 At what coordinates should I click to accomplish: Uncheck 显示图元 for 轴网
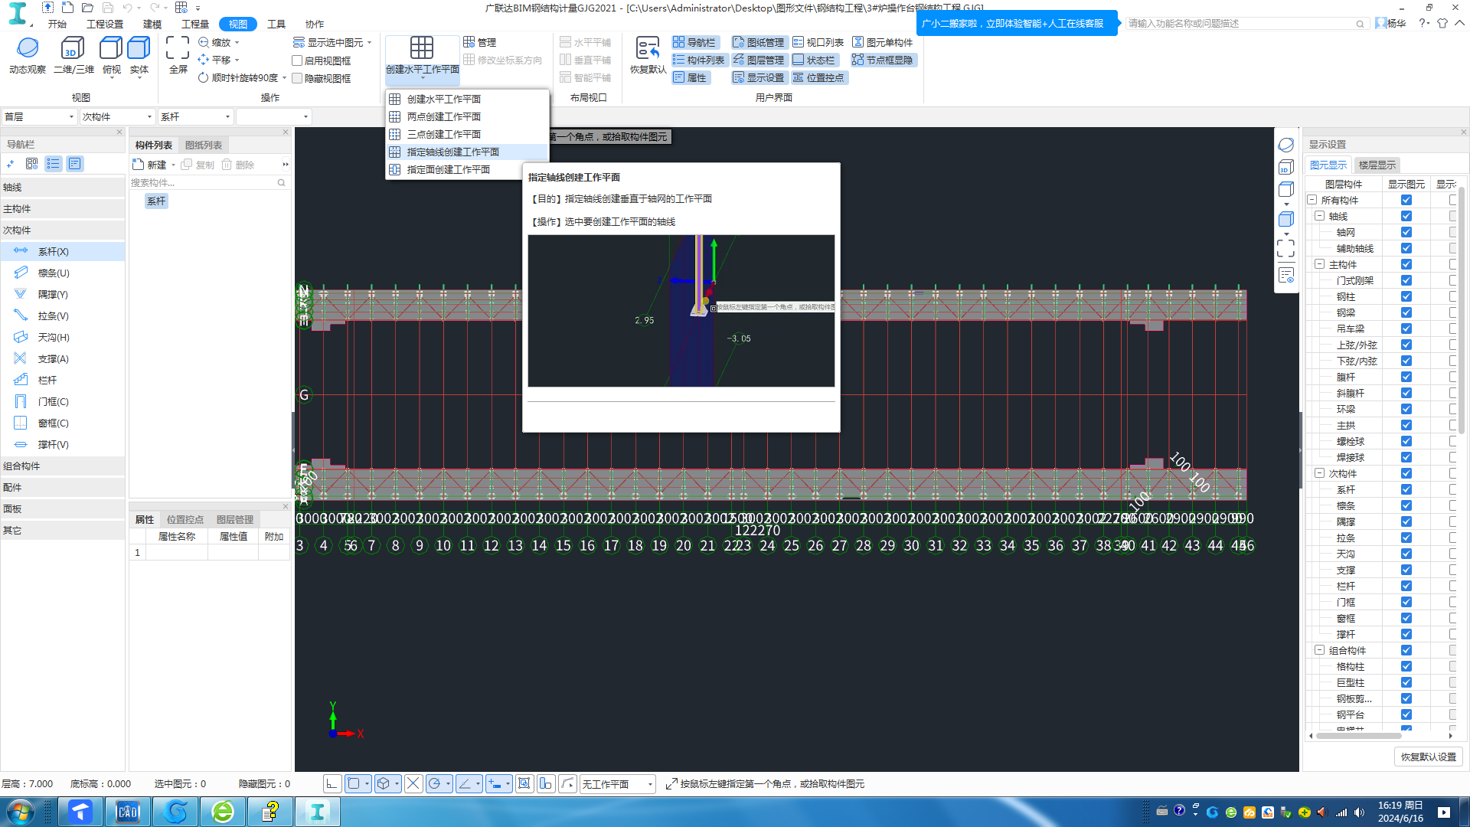[1406, 232]
